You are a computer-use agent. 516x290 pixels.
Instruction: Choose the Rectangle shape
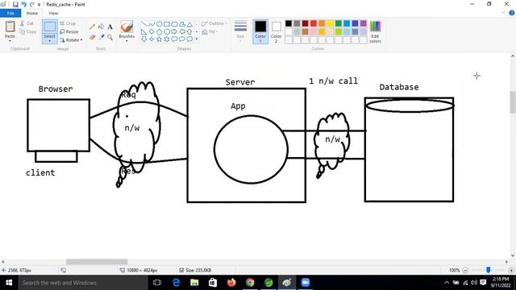[x=167, y=24]
